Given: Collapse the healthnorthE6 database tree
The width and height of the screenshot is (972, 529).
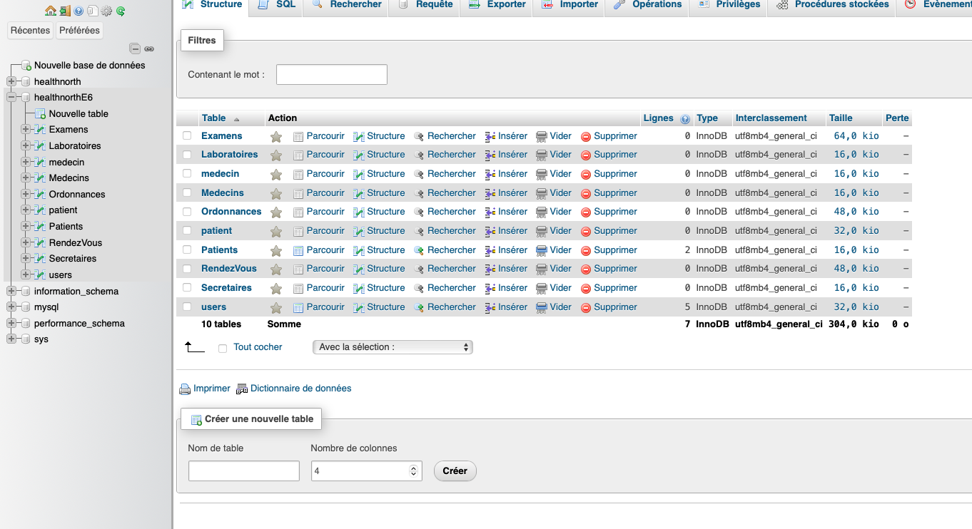Looking at the screenshot, I should click(11, 97).
